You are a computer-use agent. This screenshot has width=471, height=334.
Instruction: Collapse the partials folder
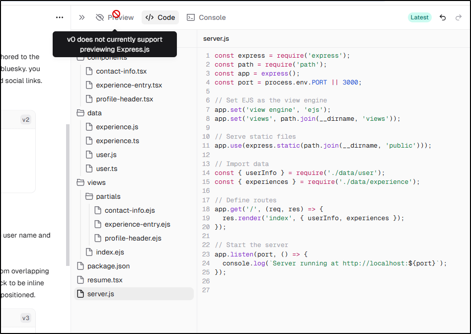[x=108, y=196]
